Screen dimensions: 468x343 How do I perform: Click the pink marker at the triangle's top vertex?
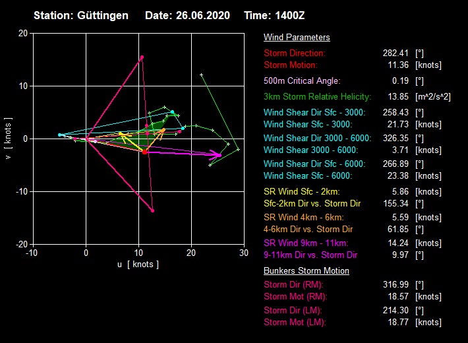[142, 57]
